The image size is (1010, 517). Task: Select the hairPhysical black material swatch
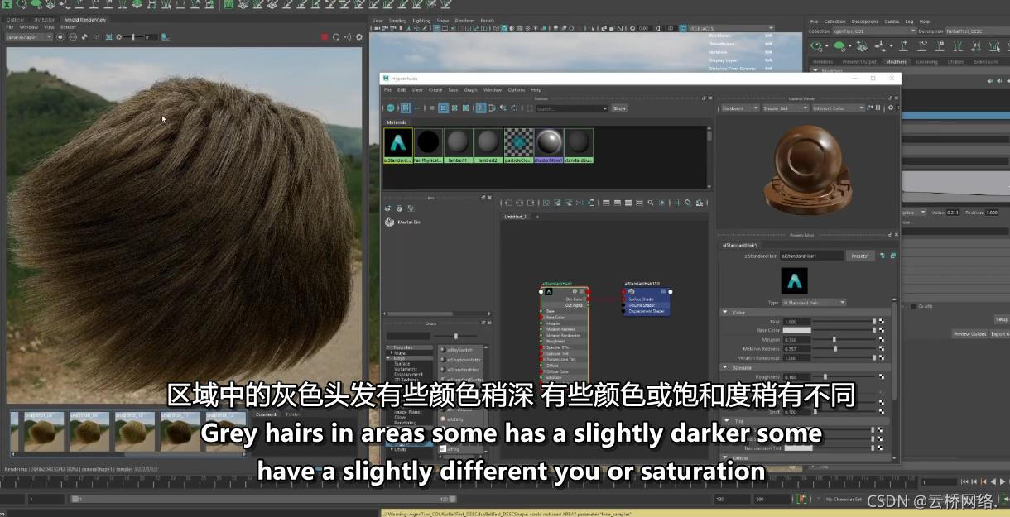428,146
